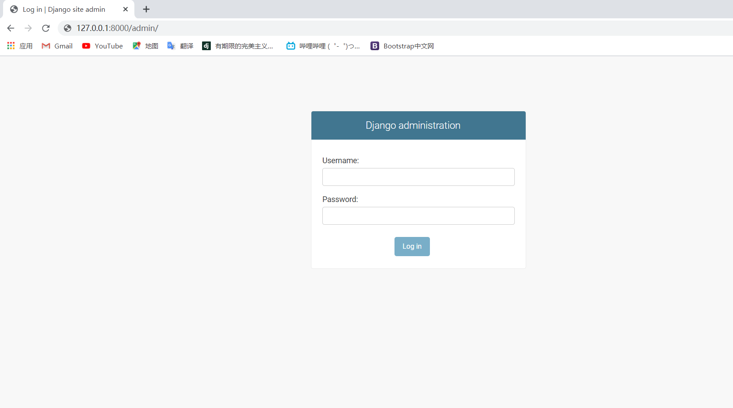Reload the page with refresh icon
Viewport: 733px width, 408px height.
(x=46, y=28)
